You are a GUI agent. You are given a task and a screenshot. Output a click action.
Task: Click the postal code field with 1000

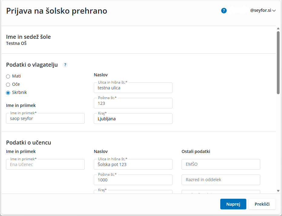[x=133, y=180]
